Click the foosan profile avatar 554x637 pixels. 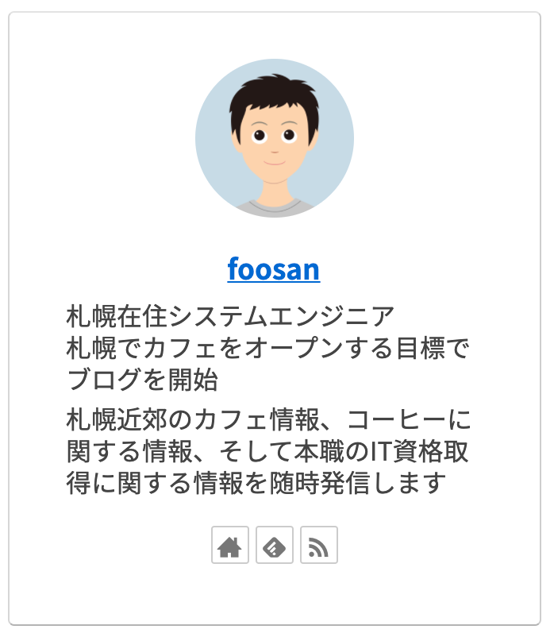coord(275,138)
